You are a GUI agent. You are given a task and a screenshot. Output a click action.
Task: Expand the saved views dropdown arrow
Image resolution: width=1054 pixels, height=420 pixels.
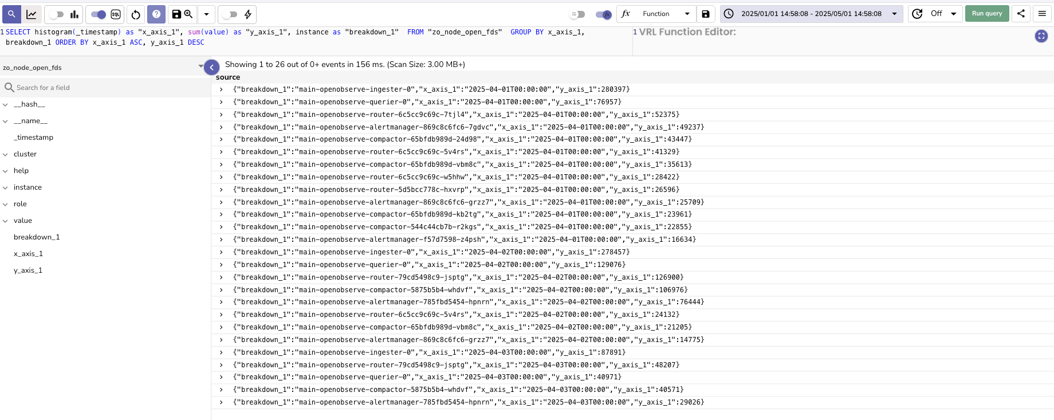coord(206,14)
